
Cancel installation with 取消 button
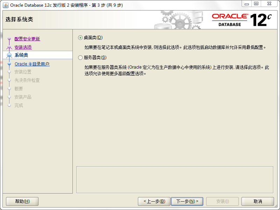258,202
